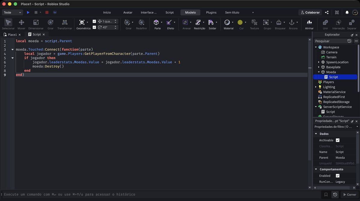Click the Cor color swatch

pos(240,22)
